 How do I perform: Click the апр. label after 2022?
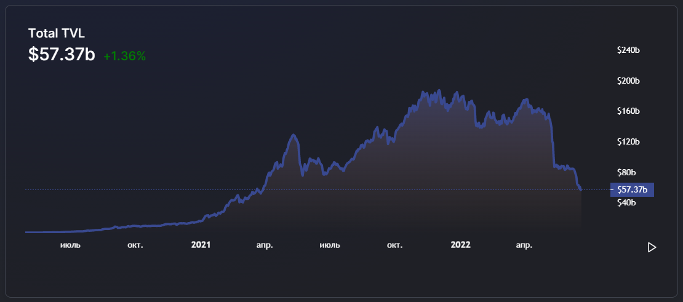[524, 245]
